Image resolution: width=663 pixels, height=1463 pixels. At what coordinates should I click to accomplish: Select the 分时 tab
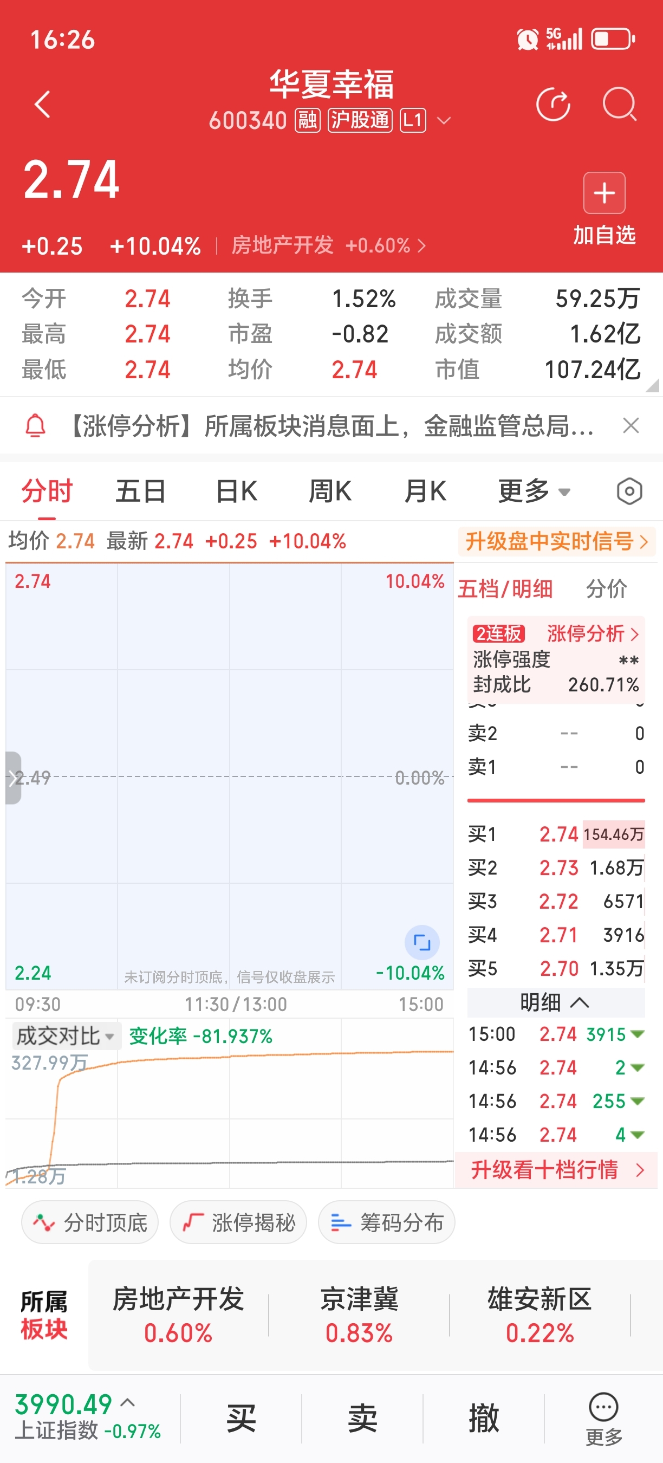(47, 491)
